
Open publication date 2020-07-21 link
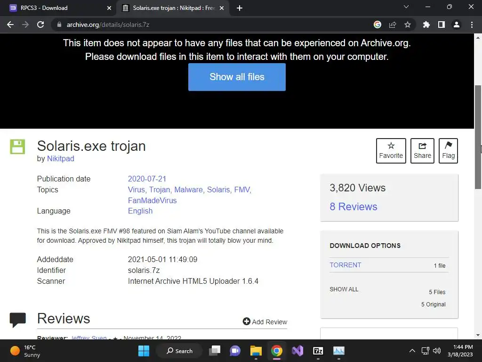147,179
